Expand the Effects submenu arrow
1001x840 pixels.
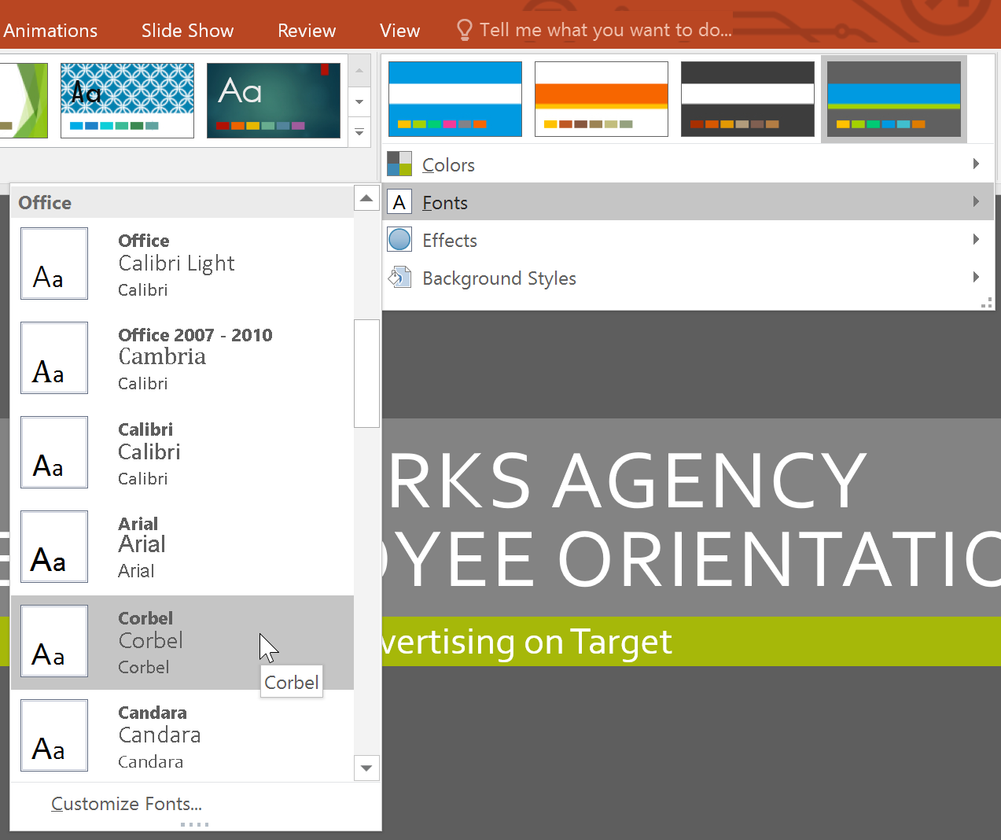click(976, 239)
